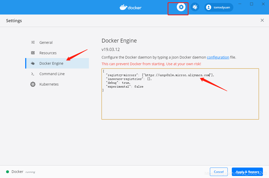Click the Kubernetes wheel icon
The image size is (269, 178).
click(x=33, y=84)
